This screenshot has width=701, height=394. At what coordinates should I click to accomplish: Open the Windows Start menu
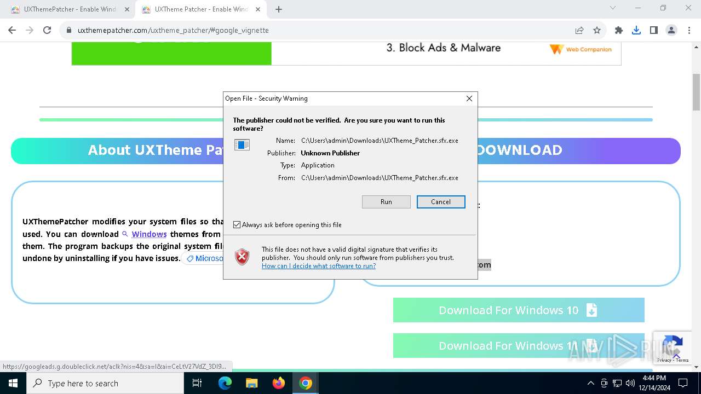(13, 383)
